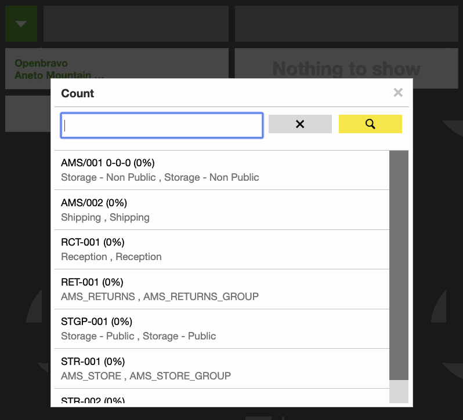Click Openbravo Aneto Mountain label
The width and height of the screenshot is (463, 420).
point(59,69)
